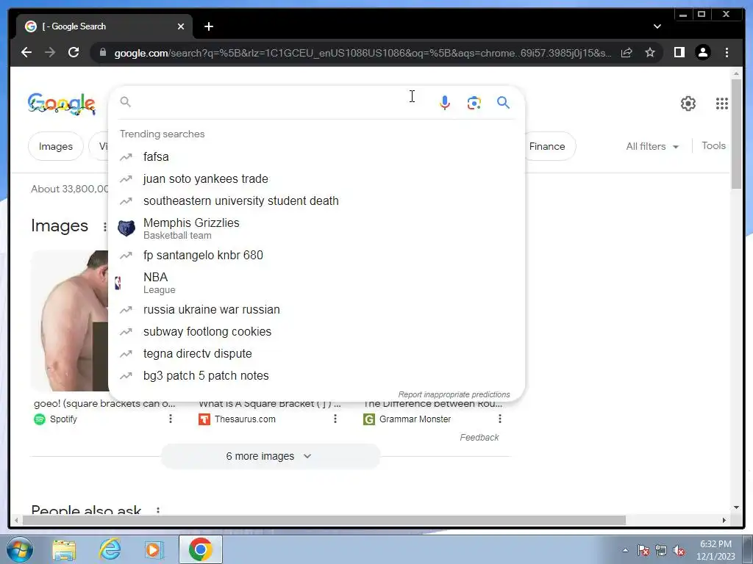This screenshot has height=564, width=753.
Task: Click inside the Google search box
Action: click(279, 102)
